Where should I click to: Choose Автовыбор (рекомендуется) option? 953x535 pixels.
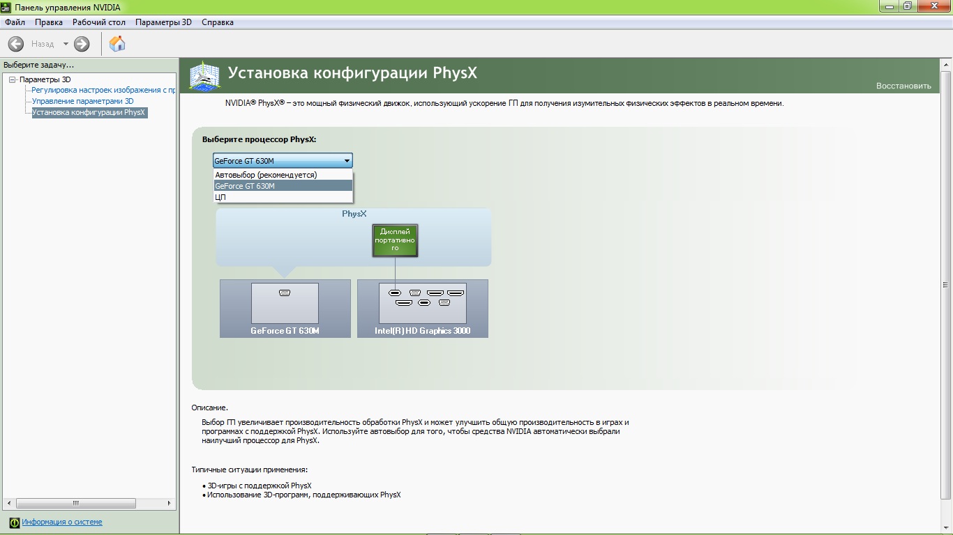[x=283, y=175]
